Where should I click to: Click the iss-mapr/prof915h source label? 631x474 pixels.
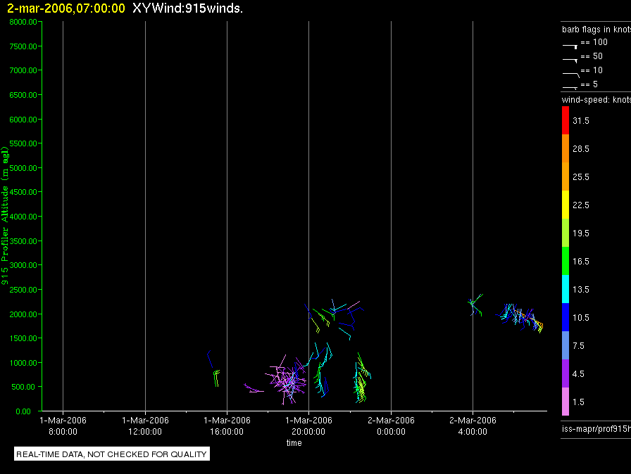point(596,428)
